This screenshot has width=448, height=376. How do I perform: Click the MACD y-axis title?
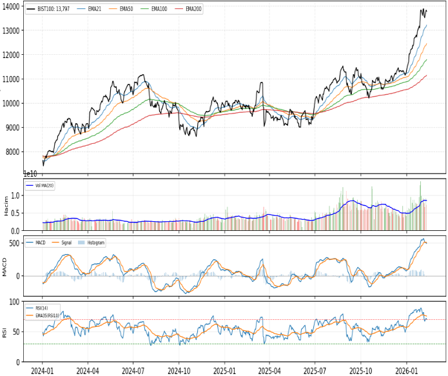(5, 266)
